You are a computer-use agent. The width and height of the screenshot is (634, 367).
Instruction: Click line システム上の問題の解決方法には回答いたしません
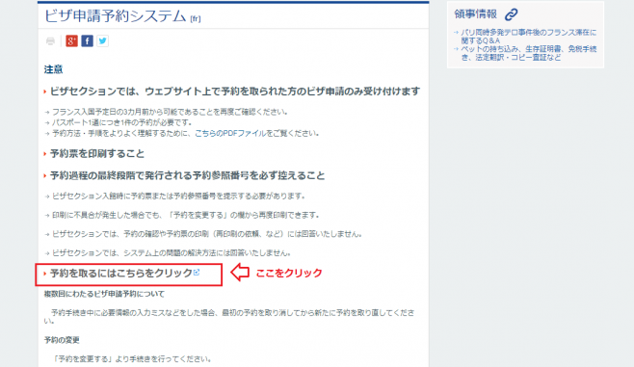pyautogui.click(x=172, y=253)
